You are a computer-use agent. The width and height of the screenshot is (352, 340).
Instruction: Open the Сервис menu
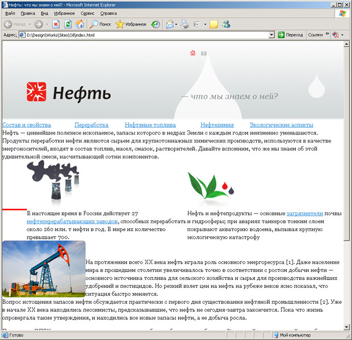point(87,14)
